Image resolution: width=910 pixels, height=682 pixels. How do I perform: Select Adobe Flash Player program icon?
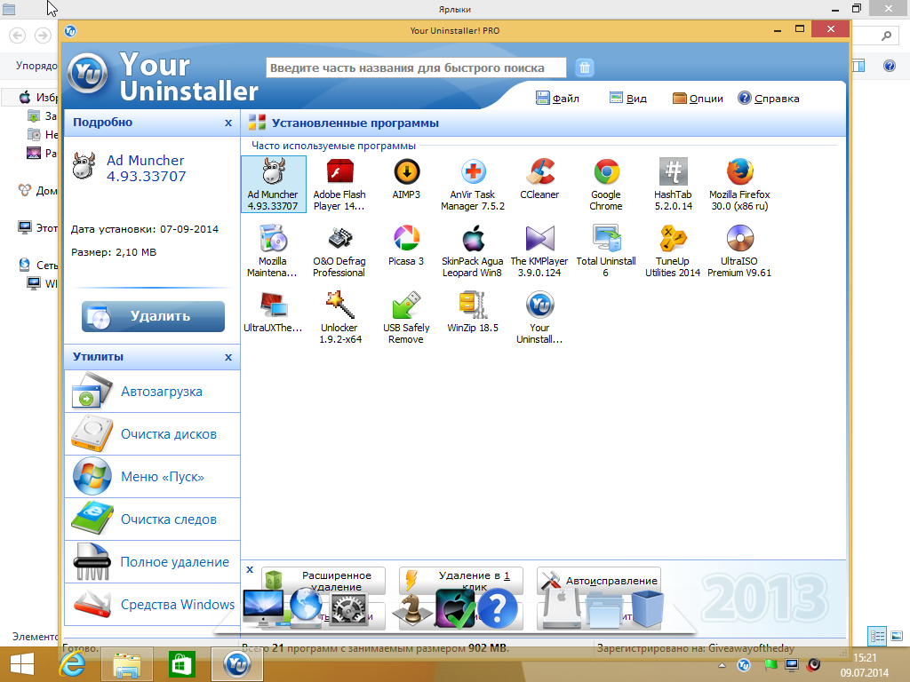339,185
